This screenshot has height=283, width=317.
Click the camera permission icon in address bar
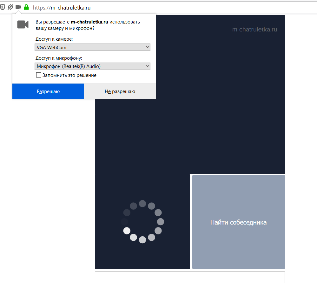pos(18,7)
